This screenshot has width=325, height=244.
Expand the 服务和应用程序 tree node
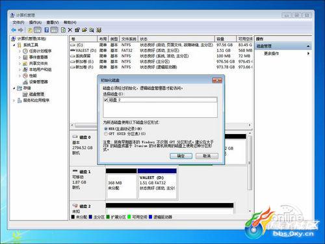[14, 100]
